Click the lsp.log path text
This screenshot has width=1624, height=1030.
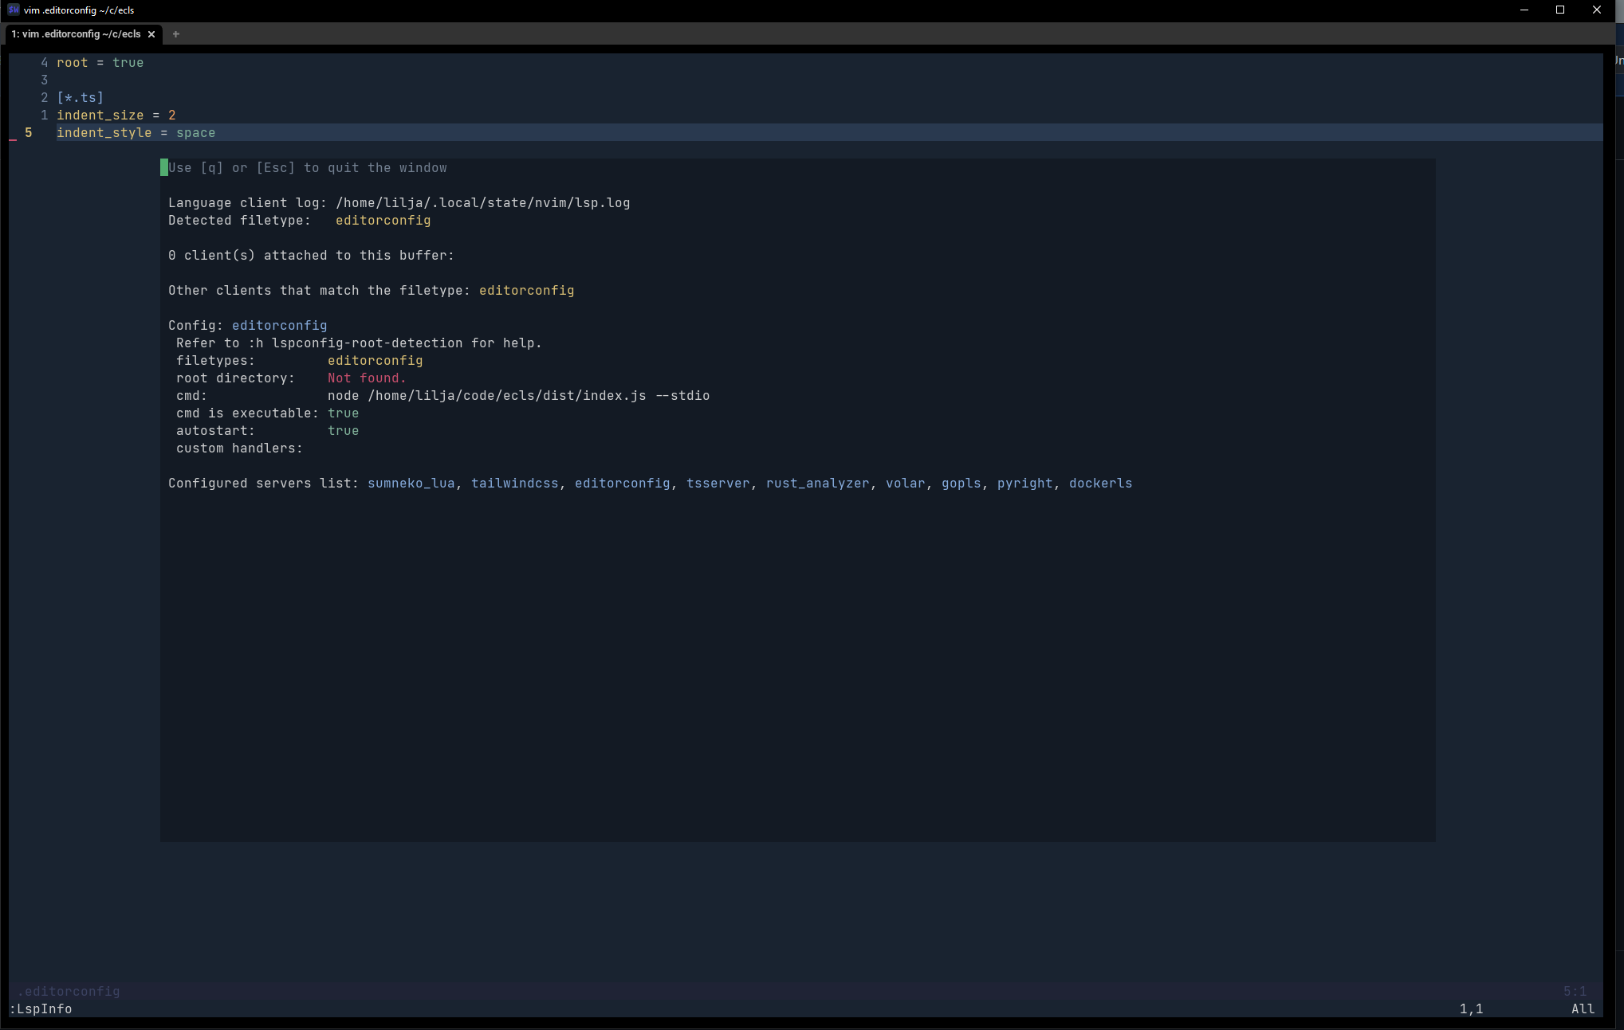pyautogui.click(x=483, y=203)
